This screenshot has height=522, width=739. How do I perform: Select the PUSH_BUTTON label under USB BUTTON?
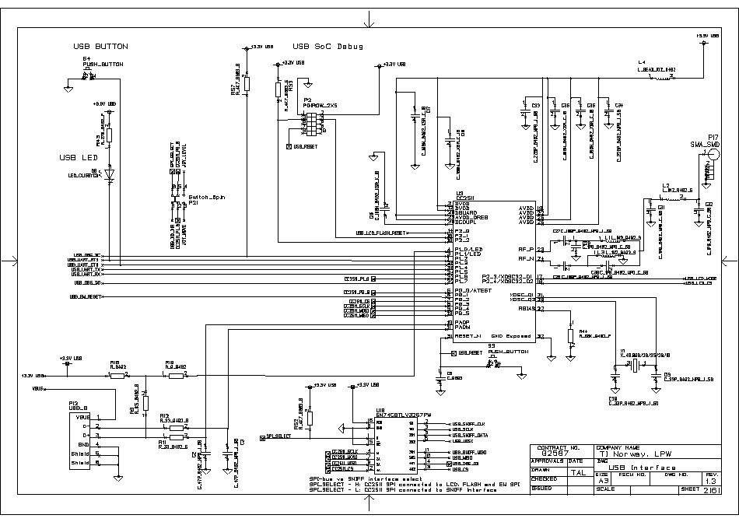coord(103,64)
